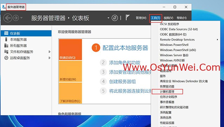Click the 新增功能(W) tile

pyautogui.click(x=70, y=71)
